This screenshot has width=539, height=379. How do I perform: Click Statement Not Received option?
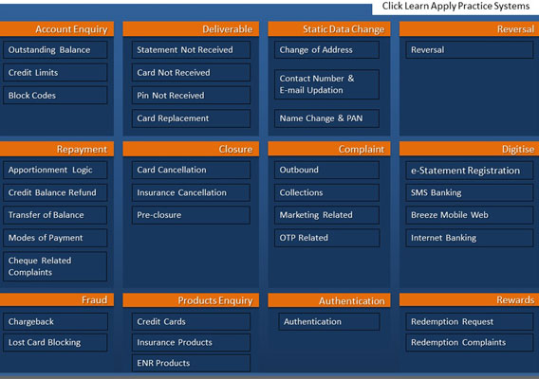[x=191, y=50]
